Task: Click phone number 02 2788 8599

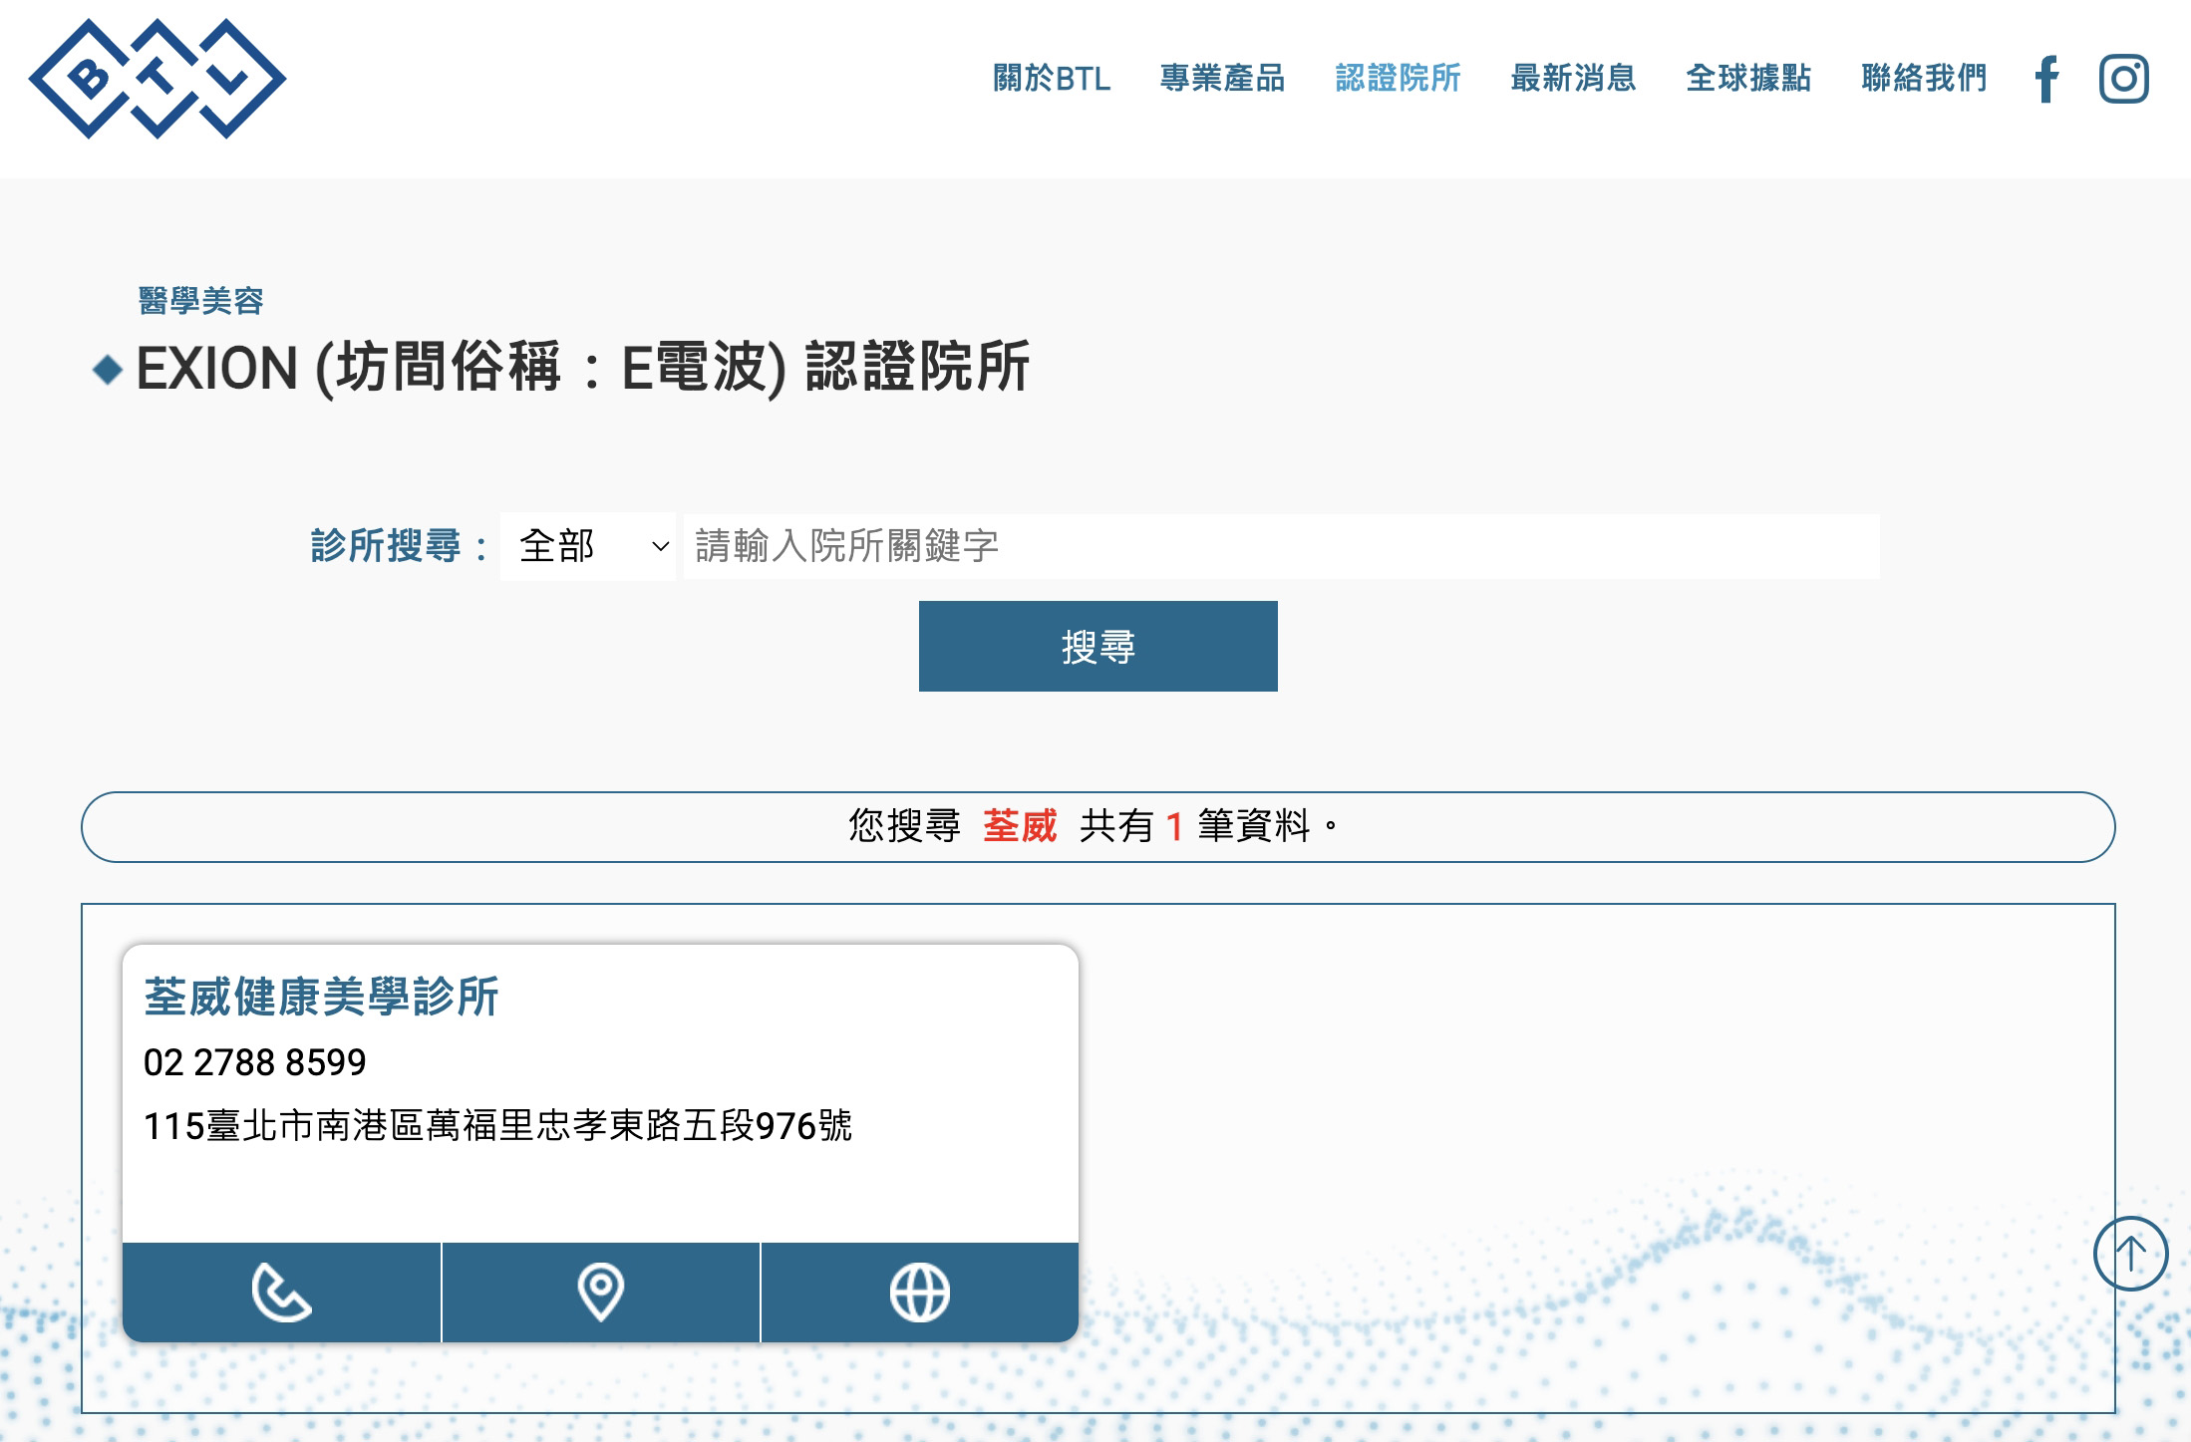Action: coord(255,1063)
